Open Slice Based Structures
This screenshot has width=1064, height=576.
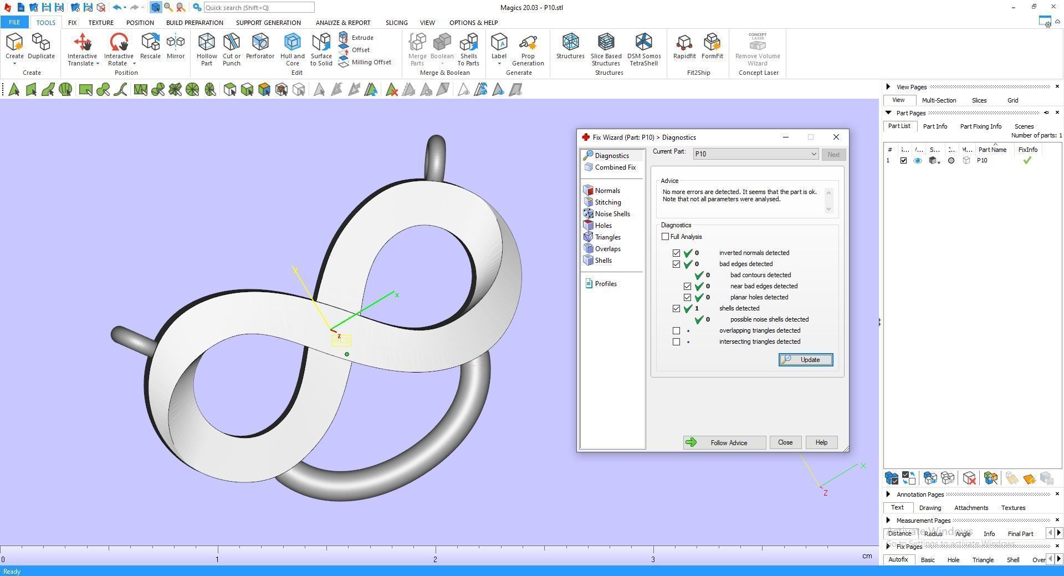click(x=606, y=49)
